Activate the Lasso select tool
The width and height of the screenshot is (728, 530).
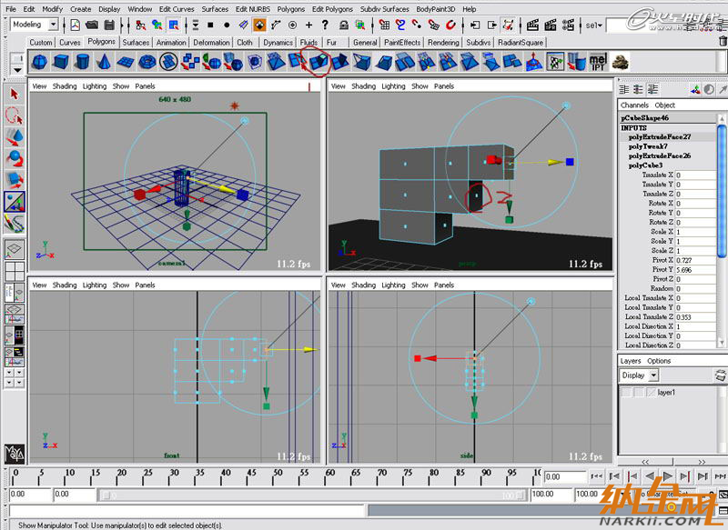pyautogui.click(x=15, y=115)
